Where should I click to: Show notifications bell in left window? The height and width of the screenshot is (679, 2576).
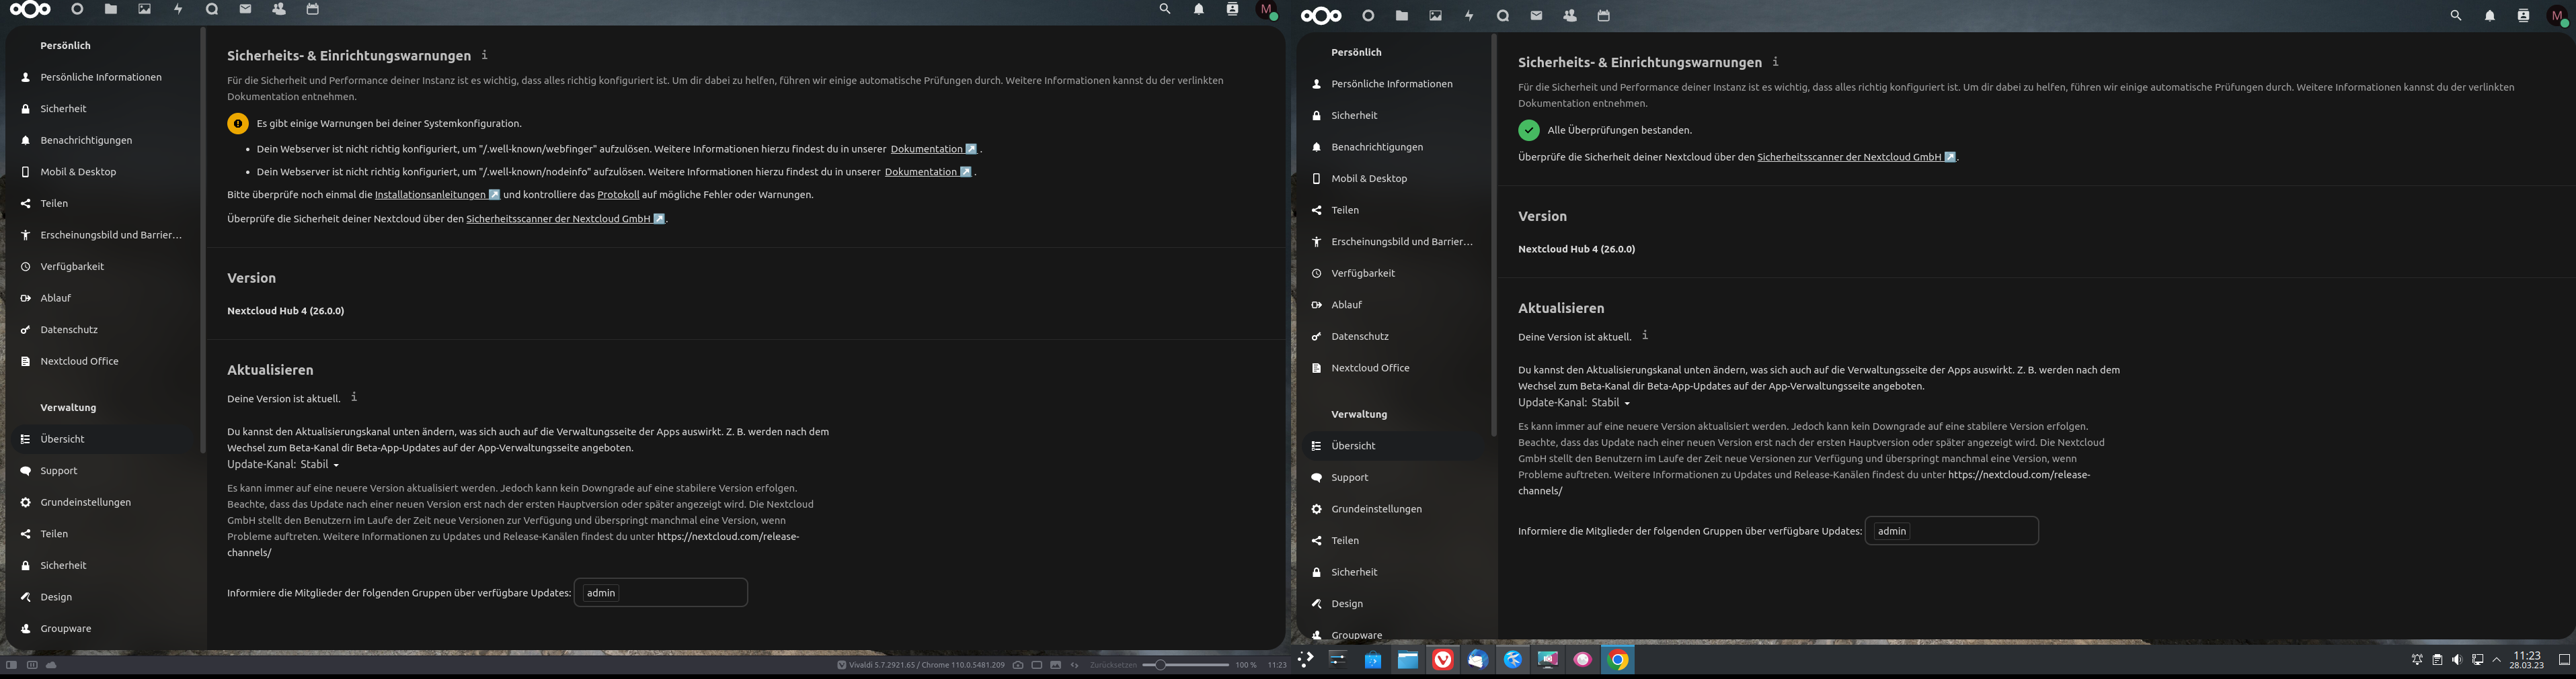click(x=1199, y=9)
